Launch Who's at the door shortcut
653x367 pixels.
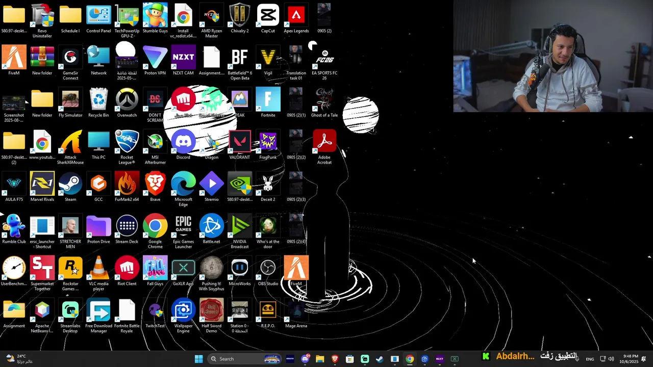coord(268,231)
